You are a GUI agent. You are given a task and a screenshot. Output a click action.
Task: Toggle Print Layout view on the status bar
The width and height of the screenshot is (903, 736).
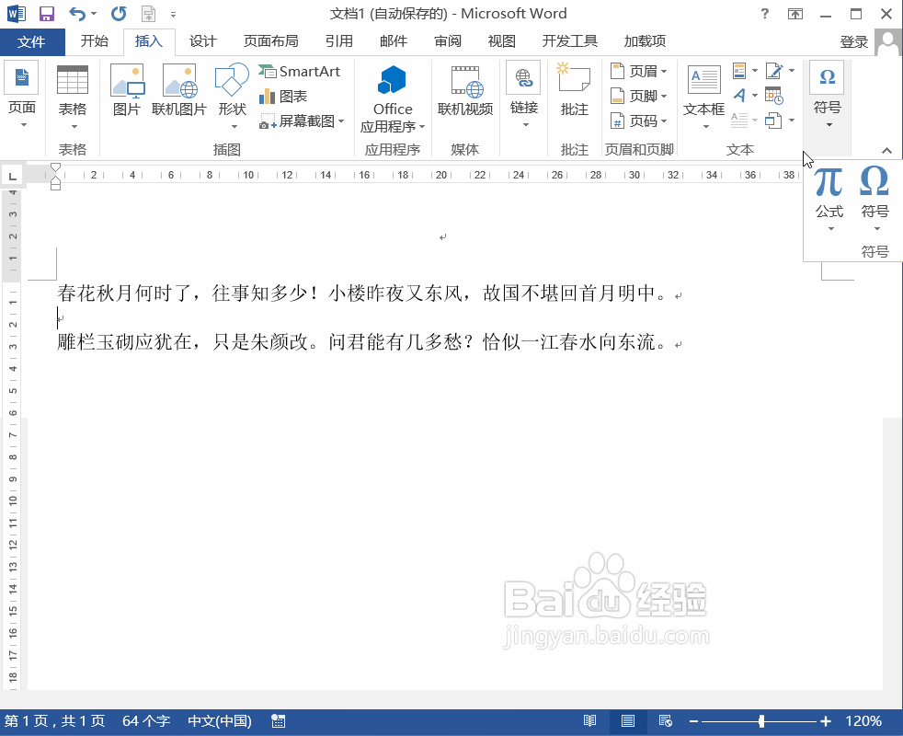628,721
